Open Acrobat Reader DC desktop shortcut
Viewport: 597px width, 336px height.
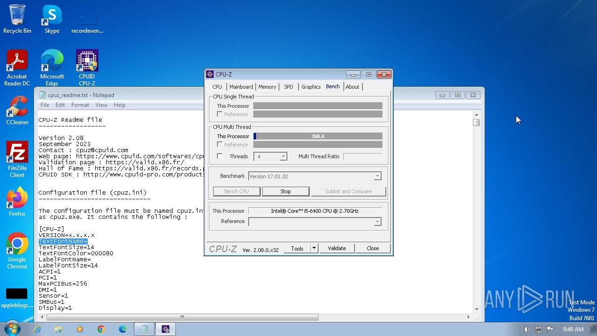(17, 68)
